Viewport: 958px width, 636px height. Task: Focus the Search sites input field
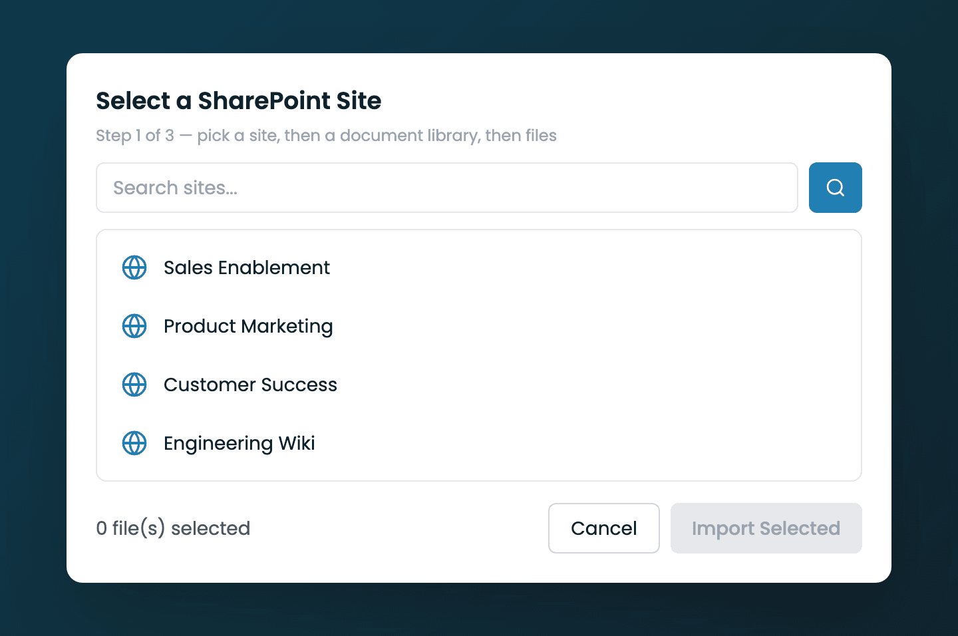click(x=447, y=188)
